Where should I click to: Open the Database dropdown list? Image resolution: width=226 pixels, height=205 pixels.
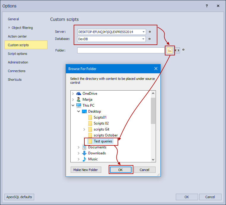click(x=143, y=39)
